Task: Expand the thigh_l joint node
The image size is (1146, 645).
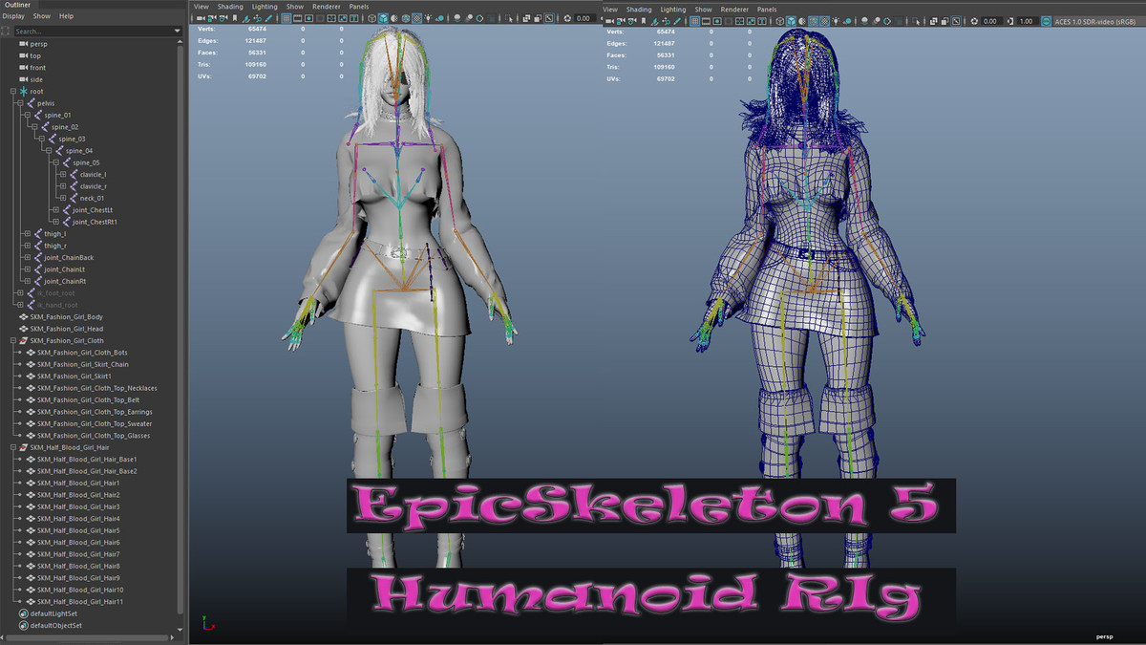Action: point(27,233)
